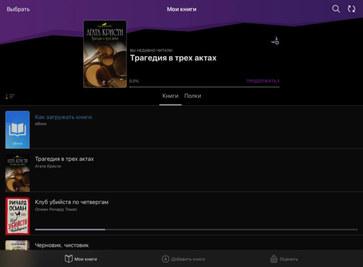Select Клуб убийств по четвергам title

(x=72, y=202)
